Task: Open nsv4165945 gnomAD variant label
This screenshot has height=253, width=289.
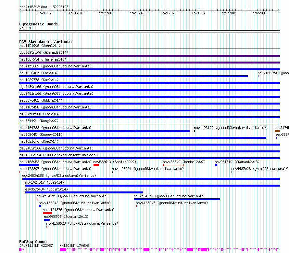Action: 172,203
